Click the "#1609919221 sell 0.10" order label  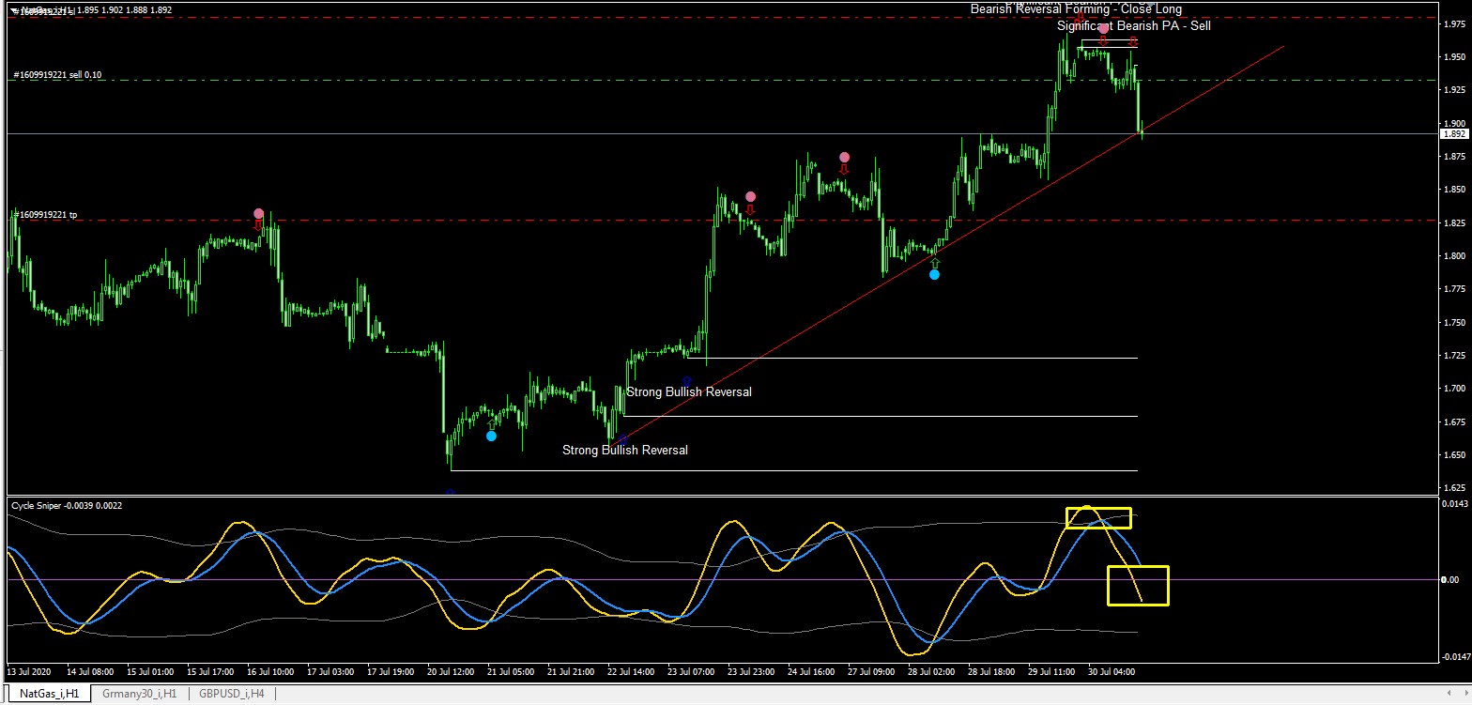[57, 75]
